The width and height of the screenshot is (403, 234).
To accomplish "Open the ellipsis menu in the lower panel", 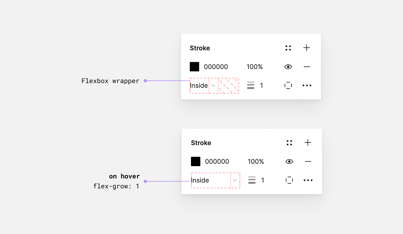I will pos(308,180).
